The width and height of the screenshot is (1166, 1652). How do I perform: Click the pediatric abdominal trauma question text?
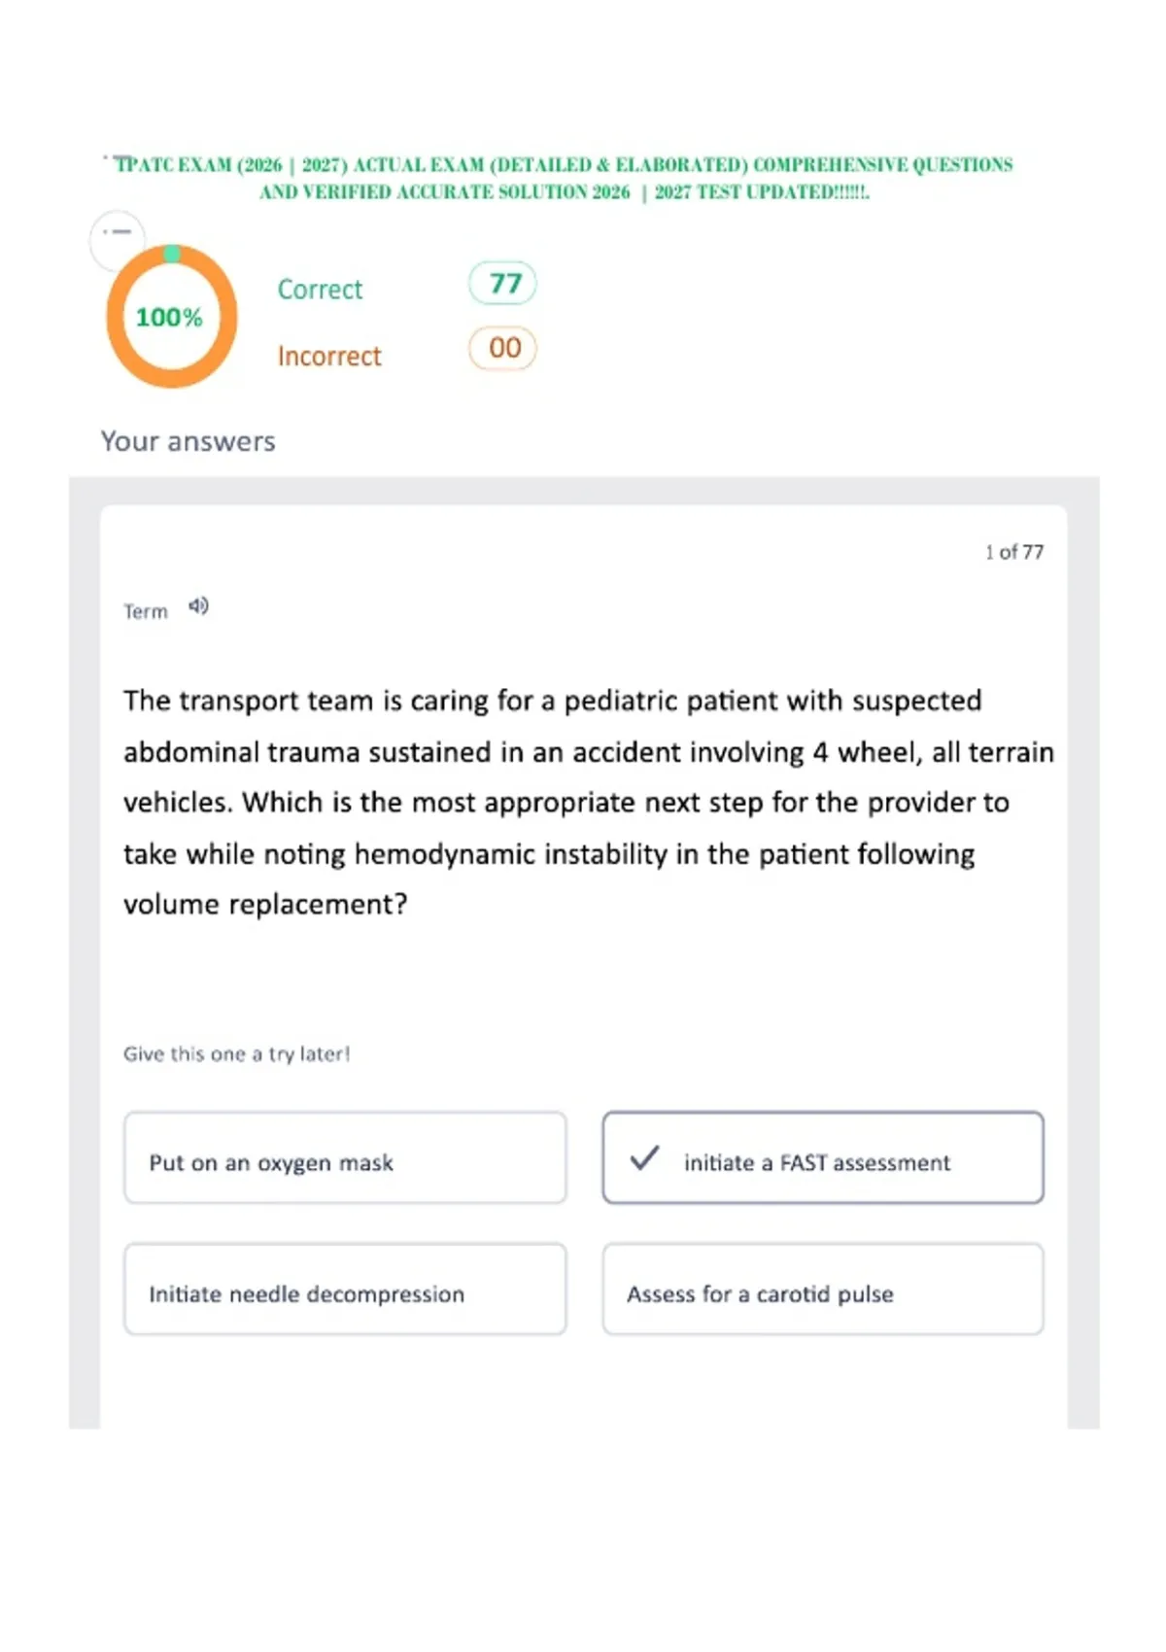588,803
